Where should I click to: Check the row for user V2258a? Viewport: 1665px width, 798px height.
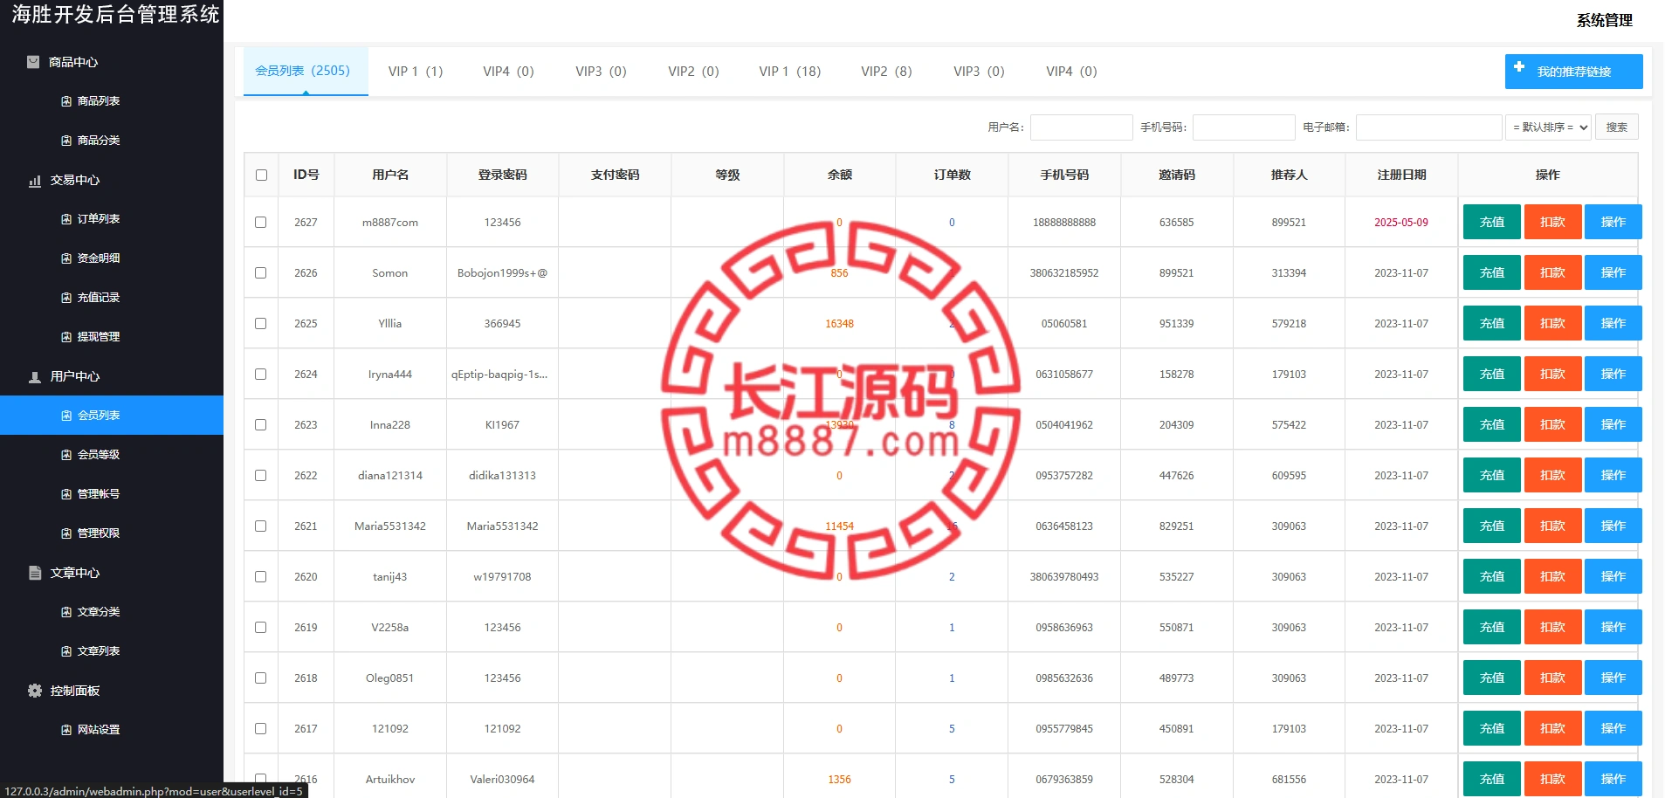pos(261,627)
